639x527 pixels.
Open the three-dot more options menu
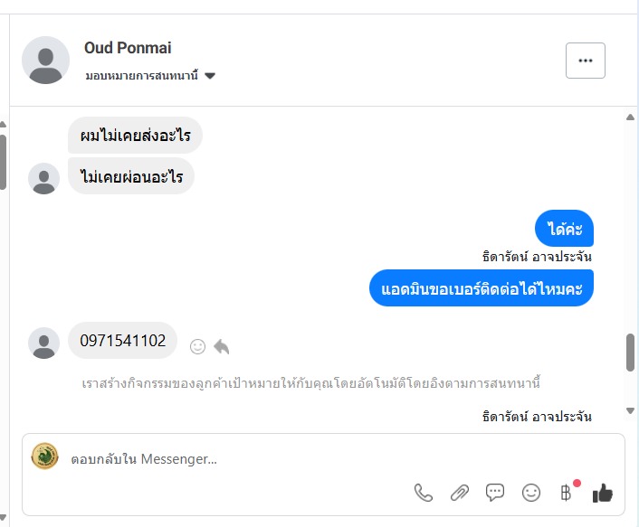585,61
